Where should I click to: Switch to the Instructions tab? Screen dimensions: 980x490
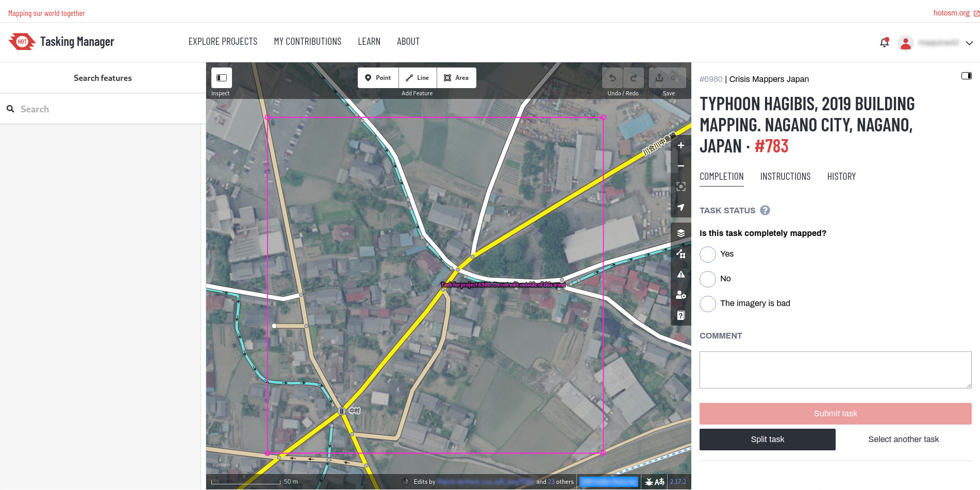(x=785, y=176)
